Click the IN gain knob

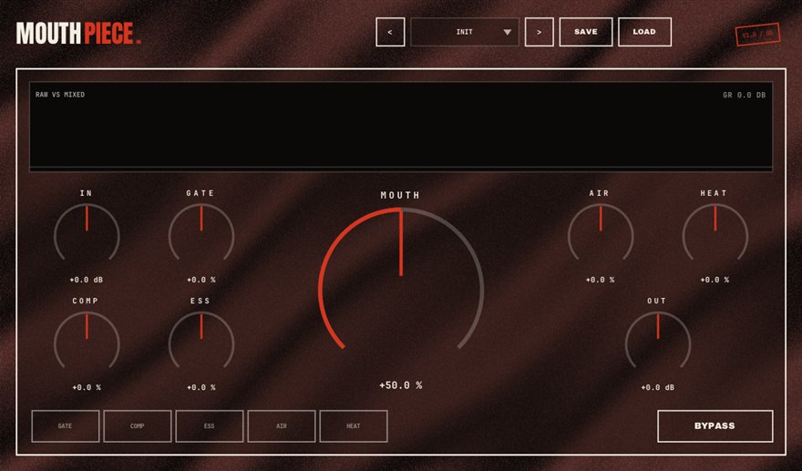click(x=87, y=234)
